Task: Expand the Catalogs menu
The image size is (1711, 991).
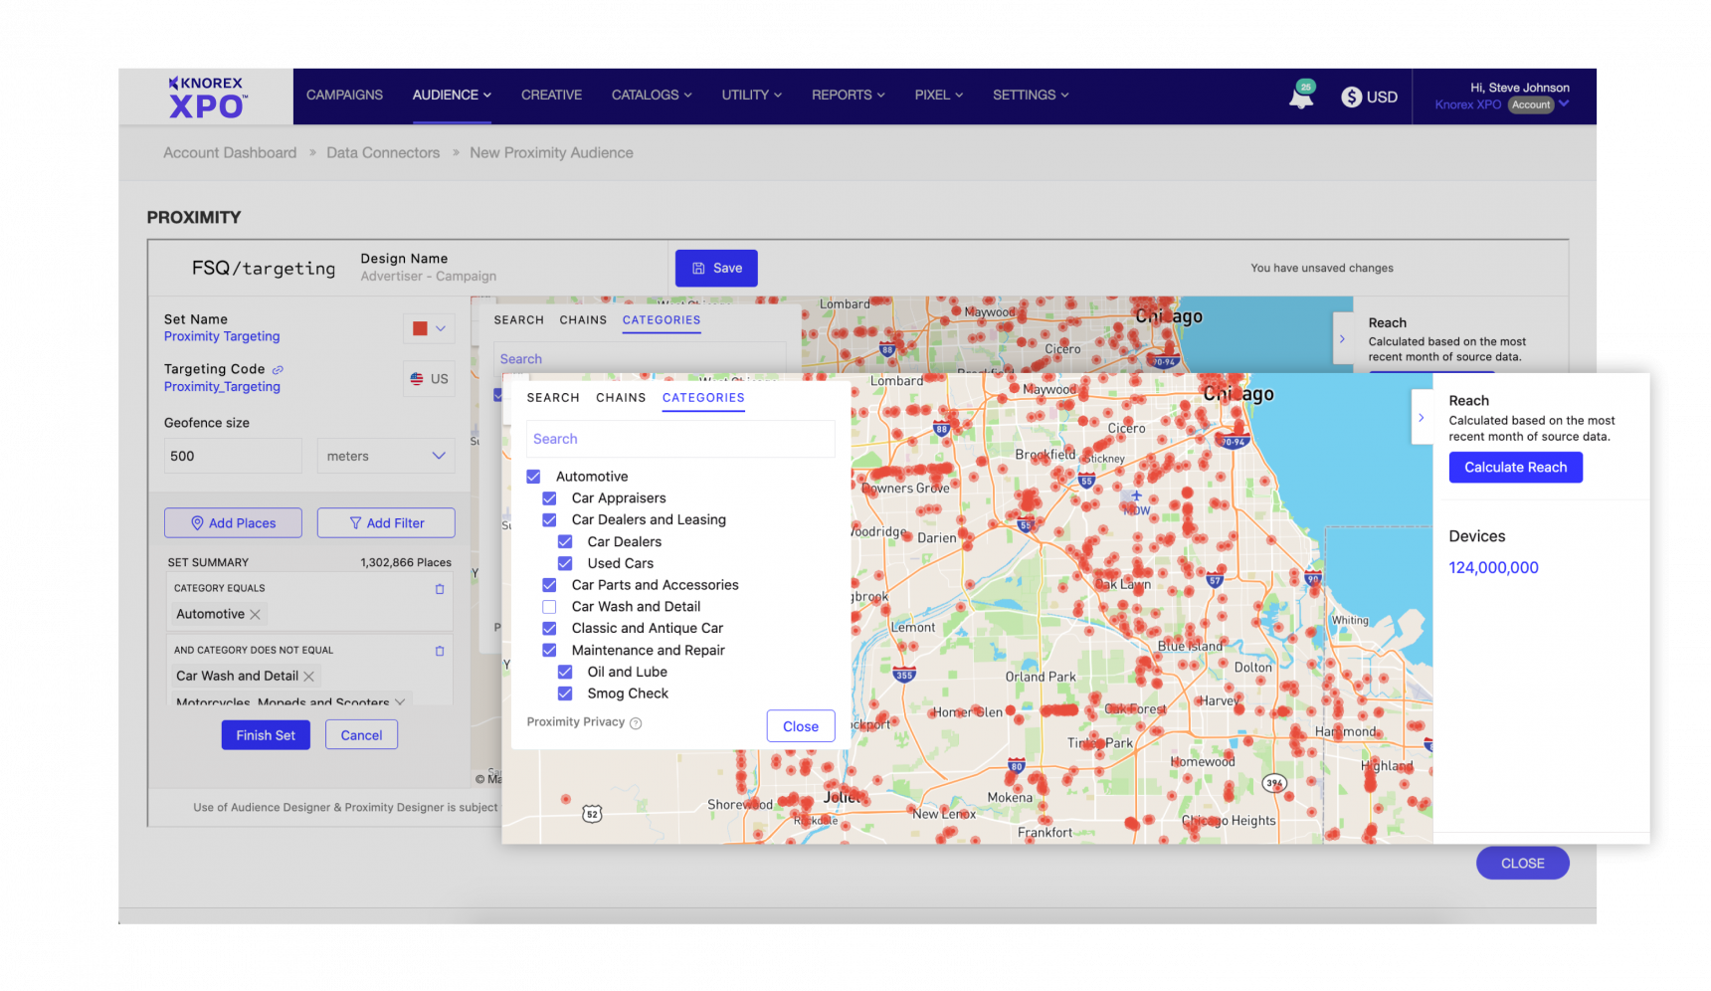Action: click(x=652, y=96)
